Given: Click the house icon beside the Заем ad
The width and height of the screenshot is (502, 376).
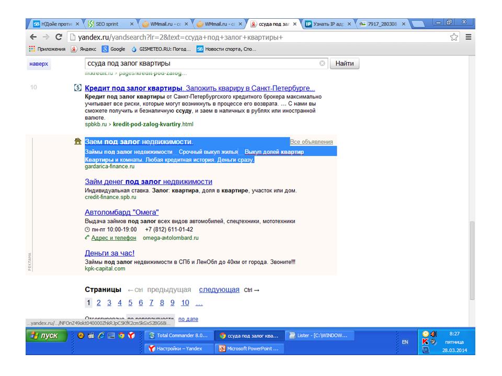Looking at the screenshot, I should point(77,141).
